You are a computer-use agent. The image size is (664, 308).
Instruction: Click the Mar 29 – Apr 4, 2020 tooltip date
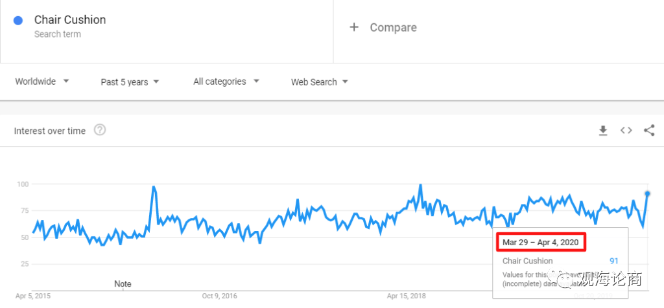tap(541, 243)
